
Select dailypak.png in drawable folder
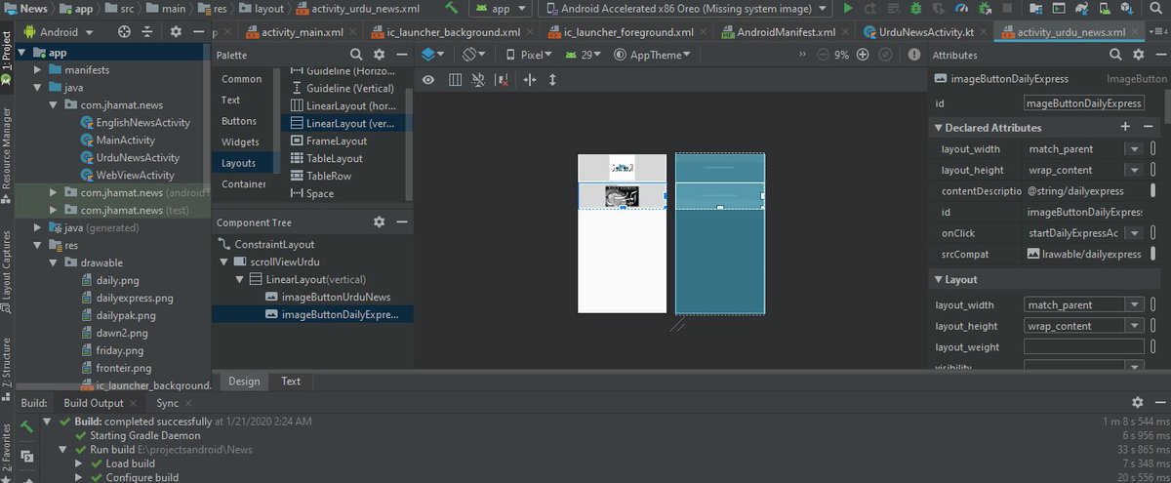point(125,315)
